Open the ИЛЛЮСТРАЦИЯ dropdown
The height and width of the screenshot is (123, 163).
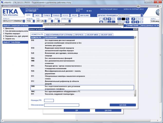coord(70,21)
